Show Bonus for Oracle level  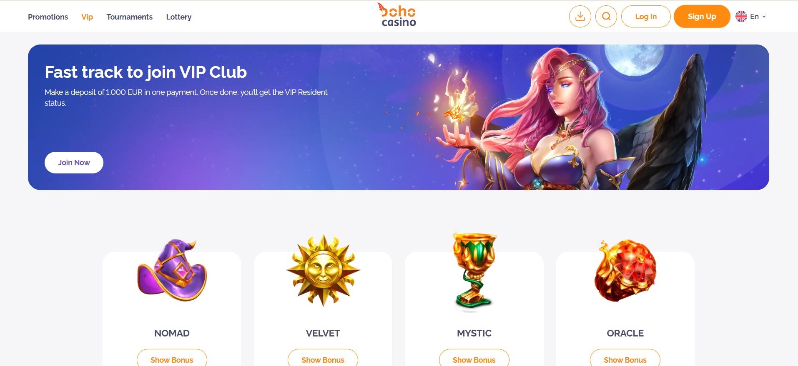[625, 359]
